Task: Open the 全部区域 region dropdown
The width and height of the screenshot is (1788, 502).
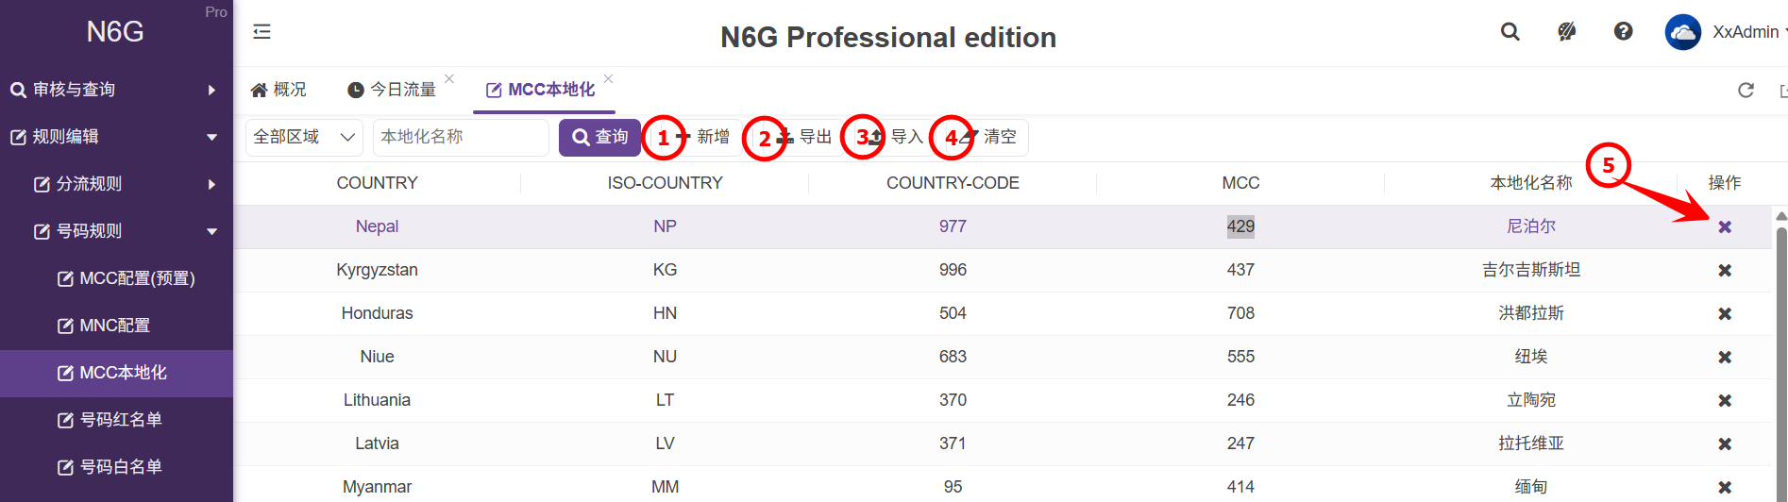Action: pos(304,138)
